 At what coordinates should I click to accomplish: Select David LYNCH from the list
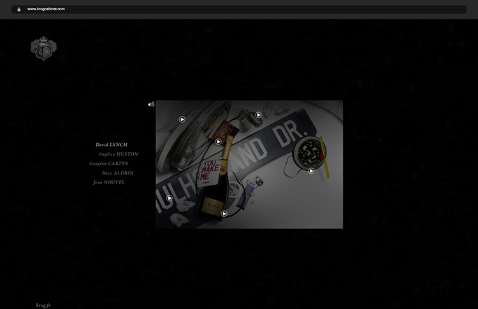click(112, 145)
